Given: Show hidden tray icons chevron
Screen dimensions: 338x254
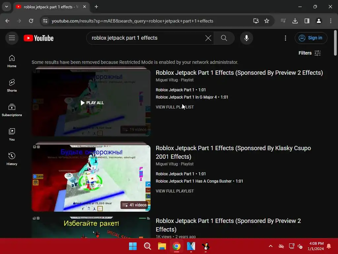Looking at the screenshot, I should [x=271, y=246].
